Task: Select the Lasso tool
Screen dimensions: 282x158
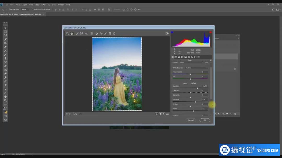Action: pos(5,35)
